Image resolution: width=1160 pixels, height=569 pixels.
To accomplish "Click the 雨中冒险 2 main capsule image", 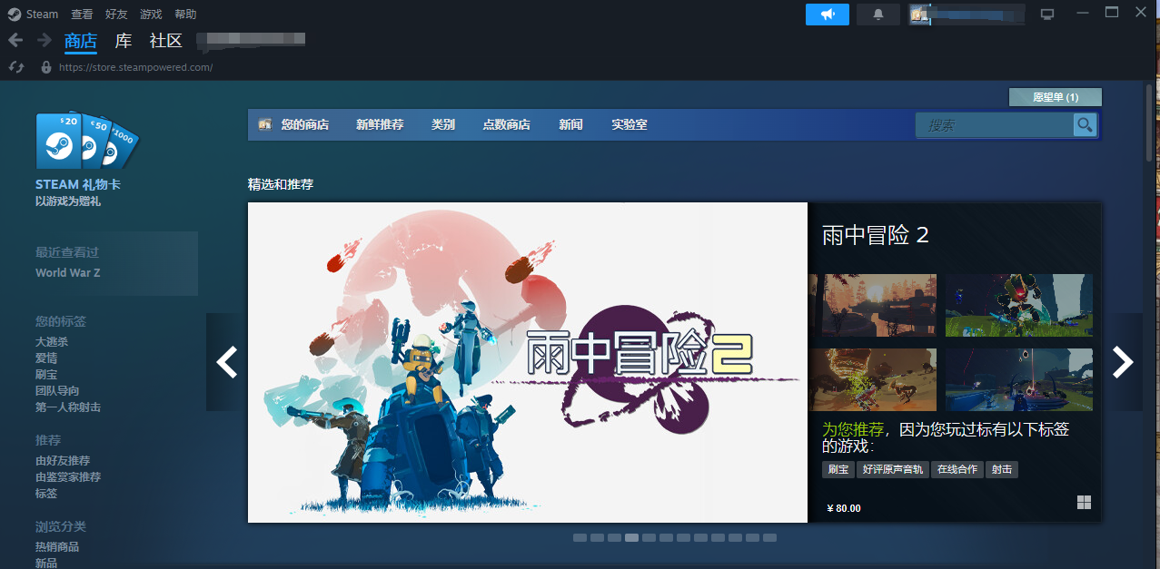I will pos(528,362).
